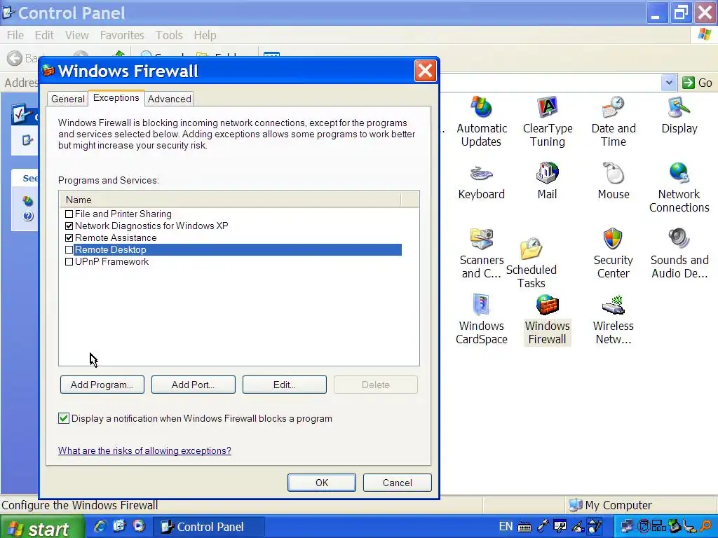Screen dimensions: 718x538
Task: Switch to the Advanced tab
Action: click(170, 99)
